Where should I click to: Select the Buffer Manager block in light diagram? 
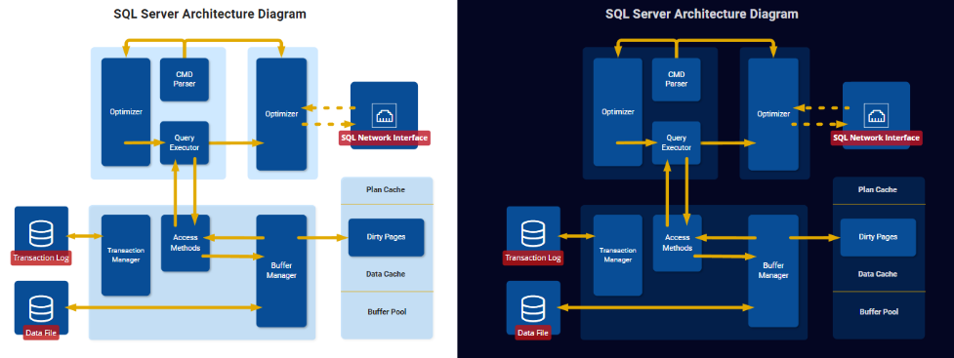coord(281,271)
